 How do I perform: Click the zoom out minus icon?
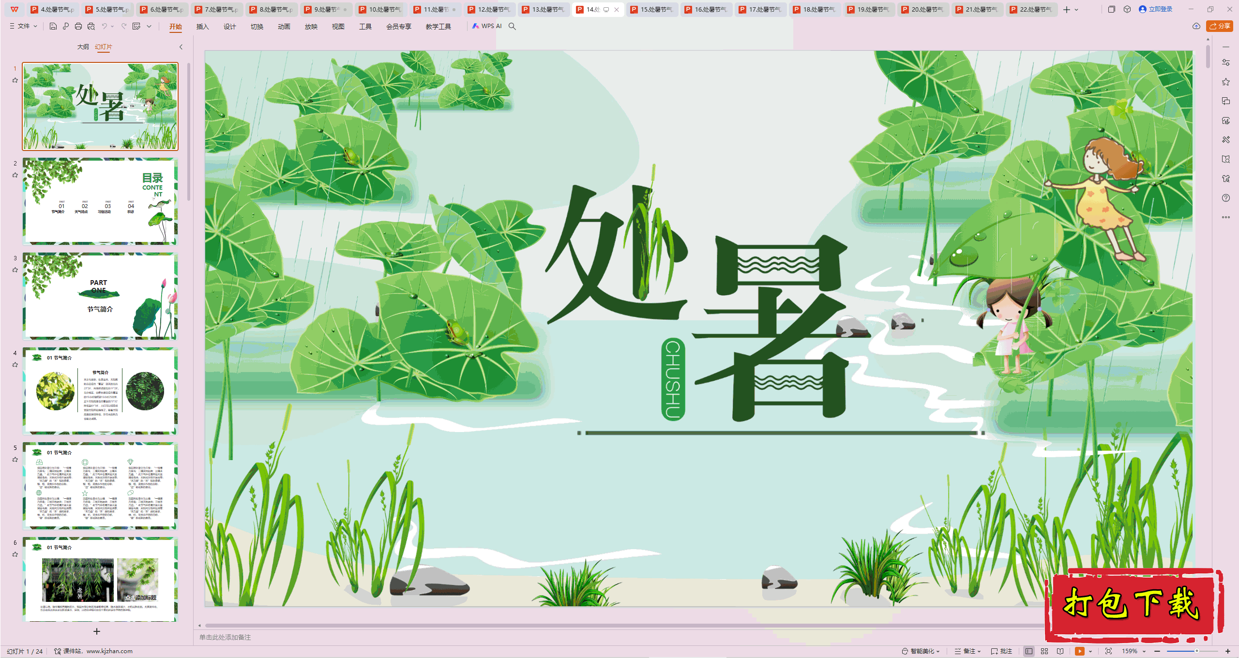point(1157,651)
